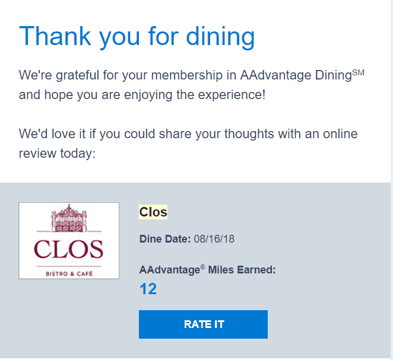
Task: Click the gate illustration in Clos logo
Action: pyautogui.click(x=69, y=218)
